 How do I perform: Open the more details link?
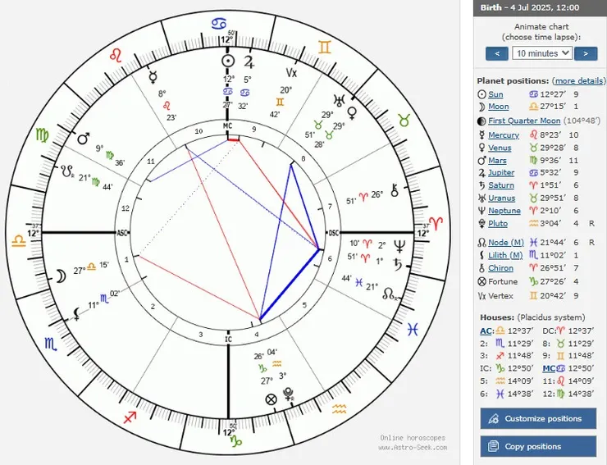pos(579,81)
